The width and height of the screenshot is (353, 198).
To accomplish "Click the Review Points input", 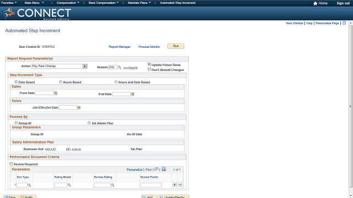I will [x=151, y=185].
